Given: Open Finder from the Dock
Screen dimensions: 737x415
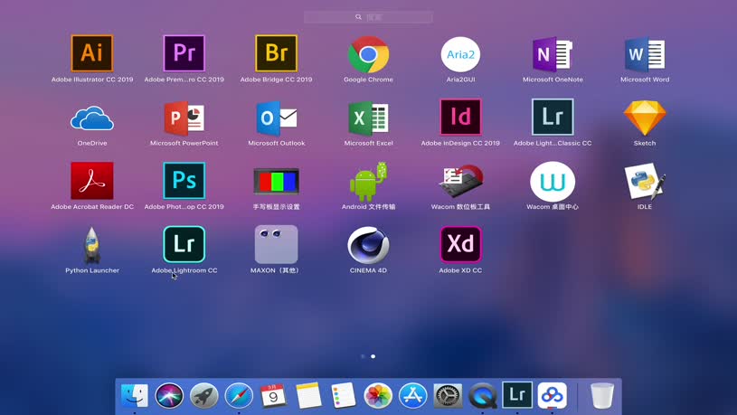Looking at the screenshot, I should click(x=135, y=396).
